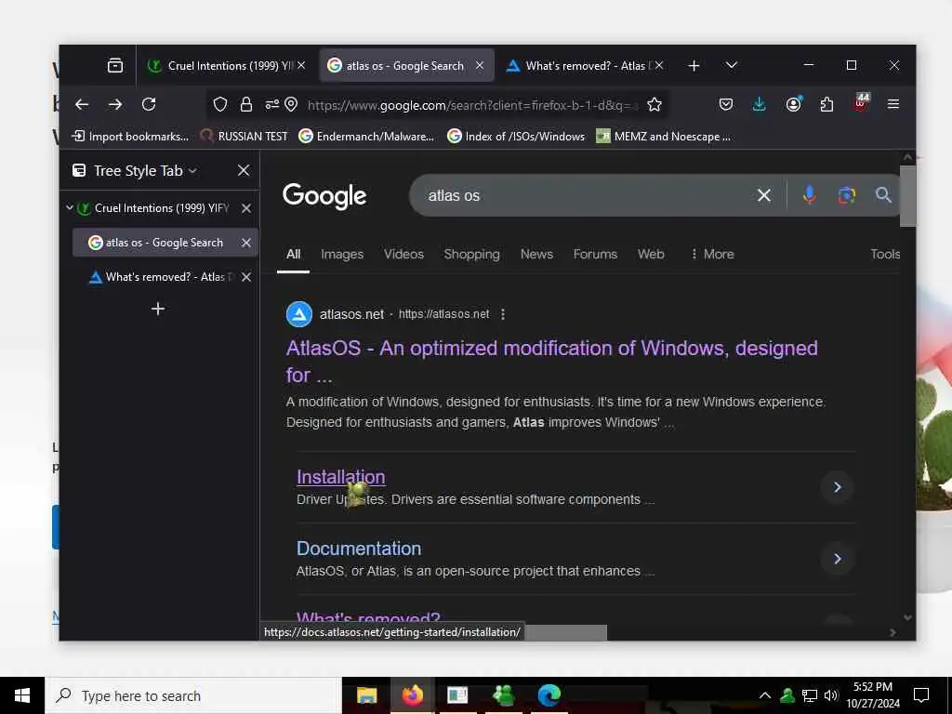Image resolution: width=952 pixels, height=714 pixels.
Task: Select Videos search tab
Action: click(x=403, y=254)
